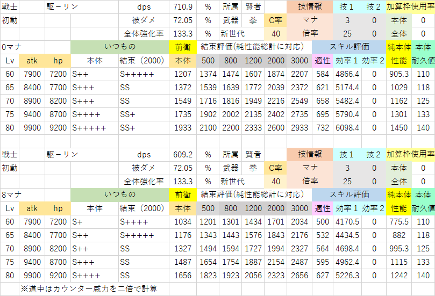
Task: Select the 882 performance cell
Action: (x=398, y=235)
